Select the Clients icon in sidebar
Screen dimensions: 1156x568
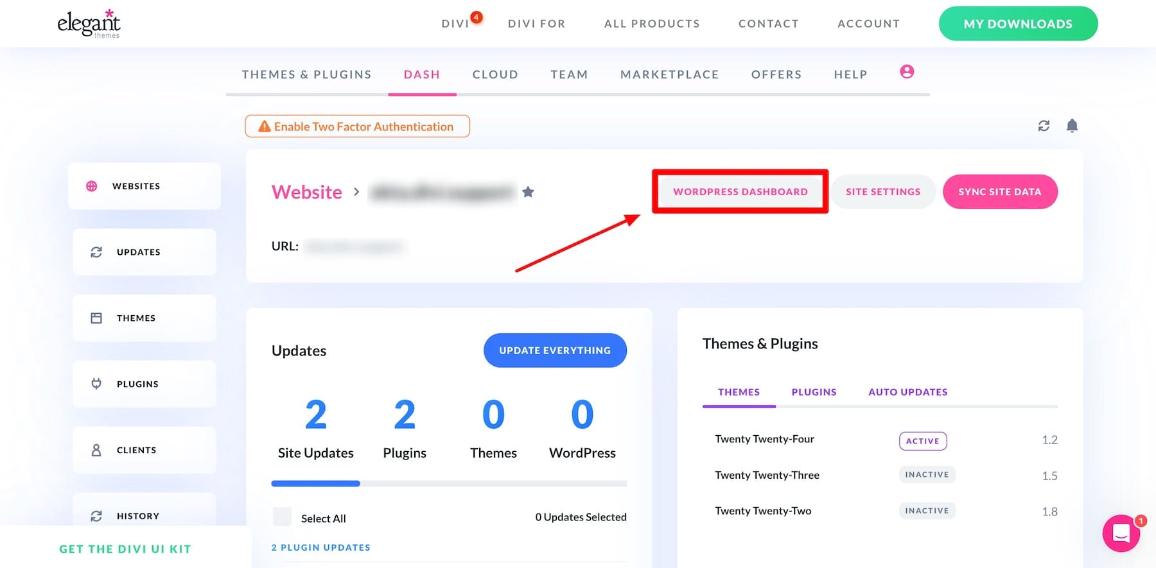click(x=96, y=450)
